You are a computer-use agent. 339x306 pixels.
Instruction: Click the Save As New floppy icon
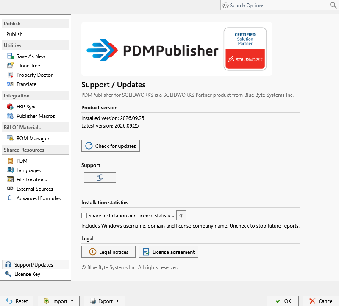pos(10,56)
